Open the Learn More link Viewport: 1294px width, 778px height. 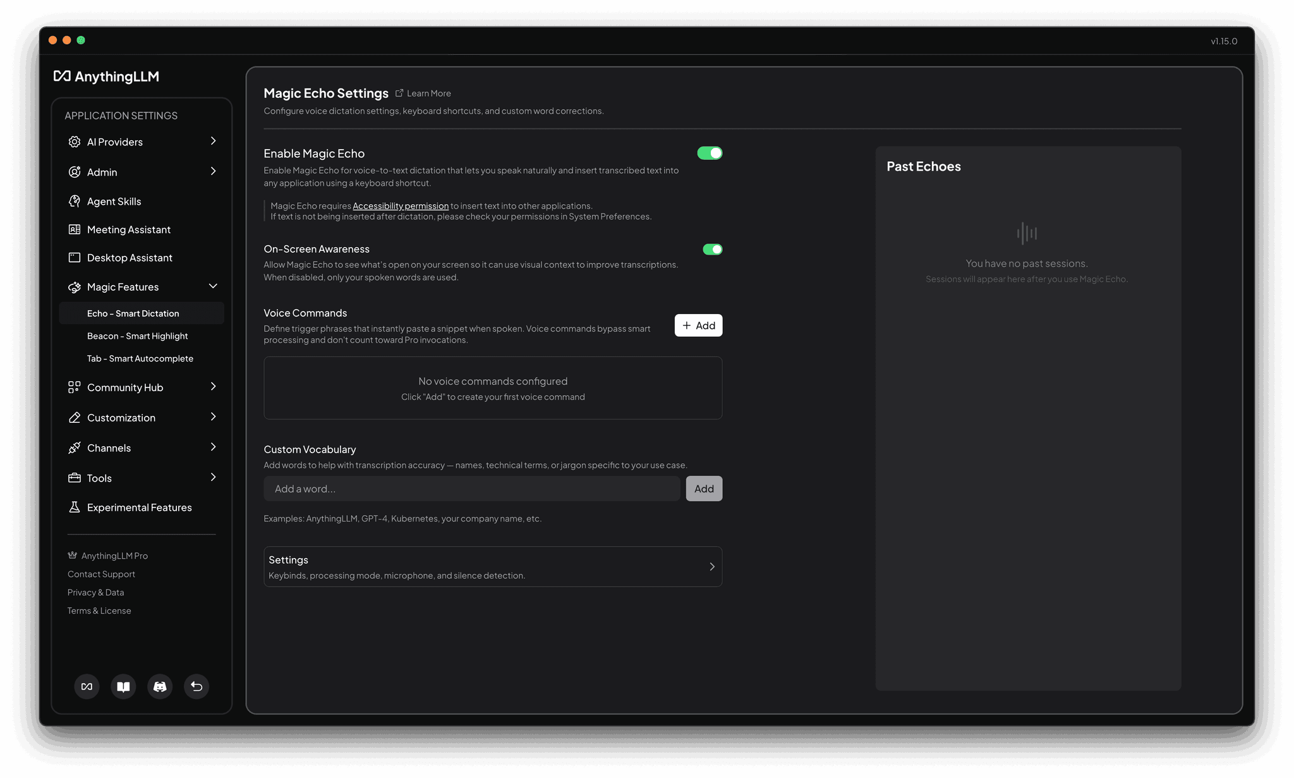[x=428, y=94]
